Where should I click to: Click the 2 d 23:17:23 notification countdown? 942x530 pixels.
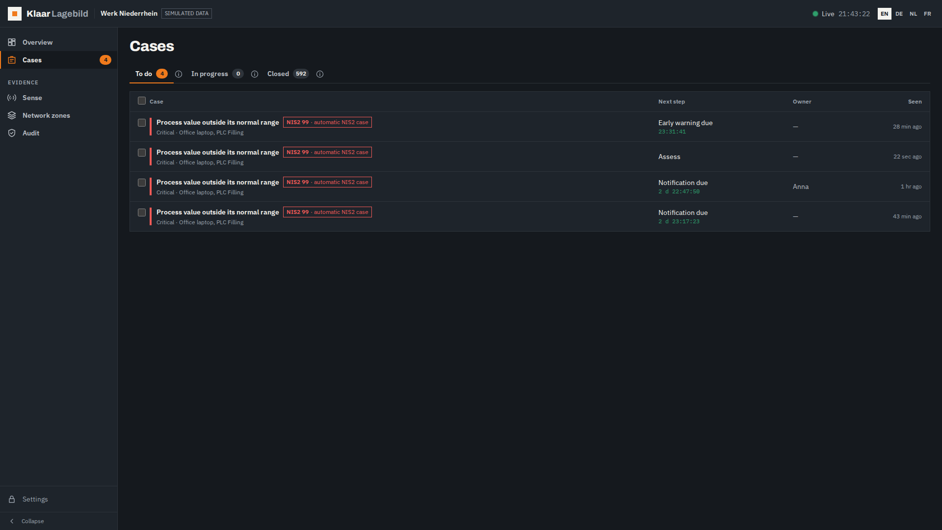click(679, 221)
